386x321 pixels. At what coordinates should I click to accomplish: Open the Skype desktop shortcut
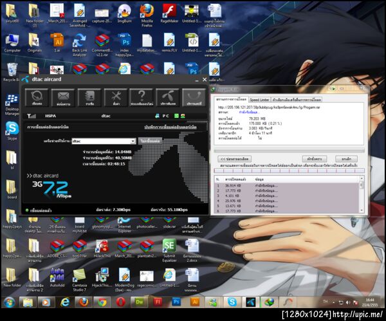(x=12, y=131)
